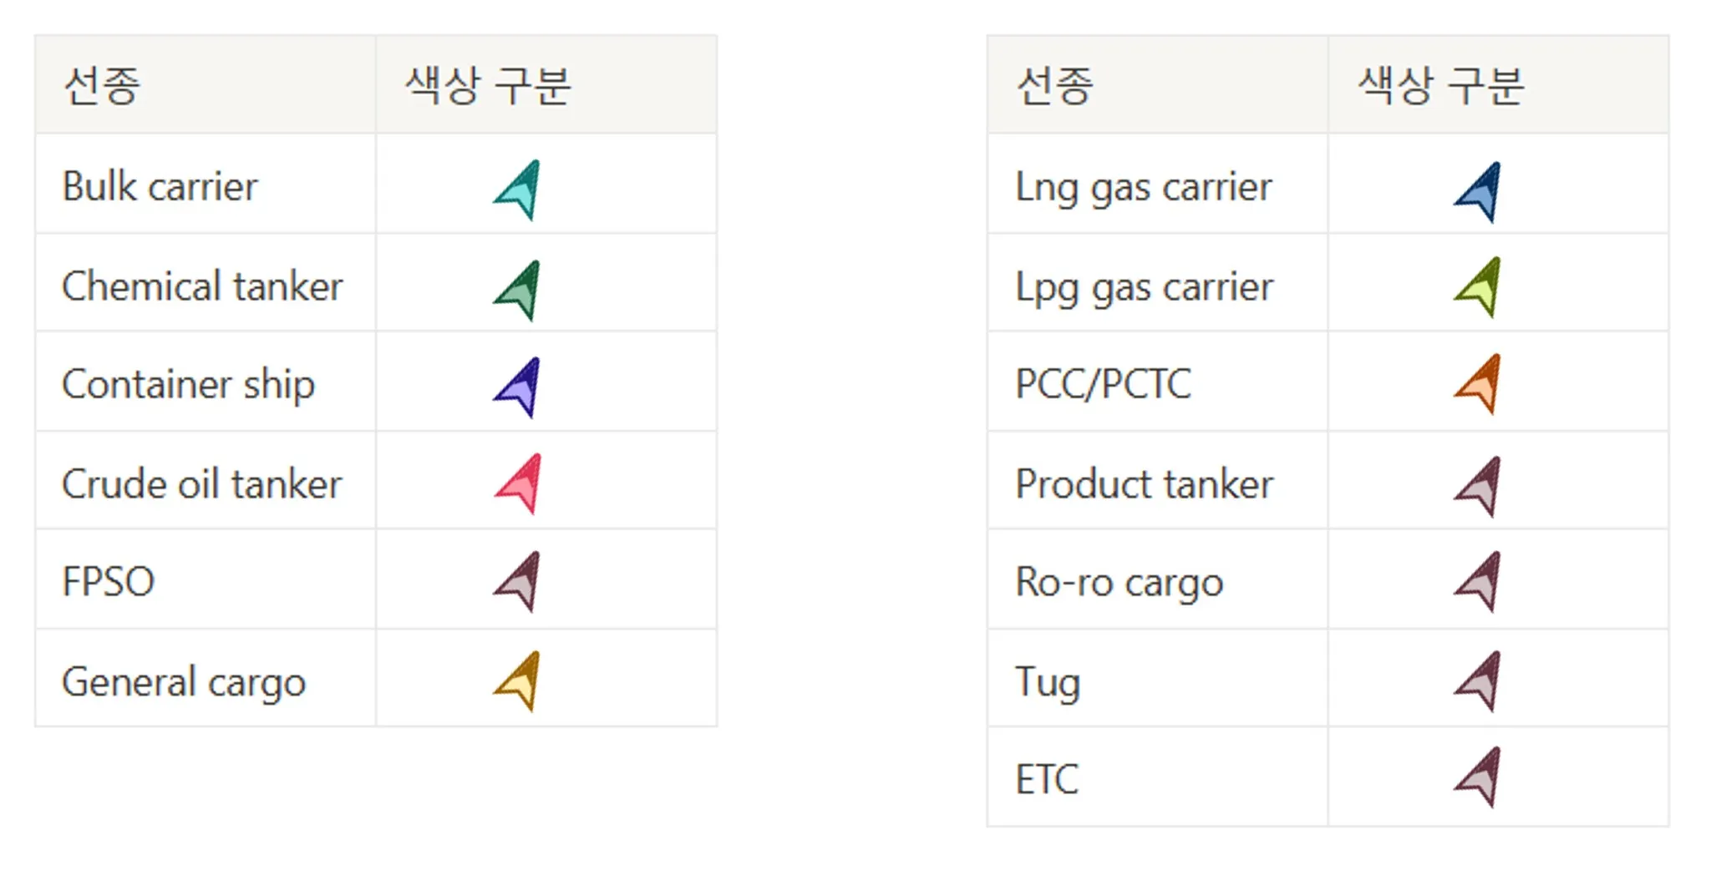
Task: Click the Ro-ro cargo arrow icon
Action: (x=1480, y=582)
